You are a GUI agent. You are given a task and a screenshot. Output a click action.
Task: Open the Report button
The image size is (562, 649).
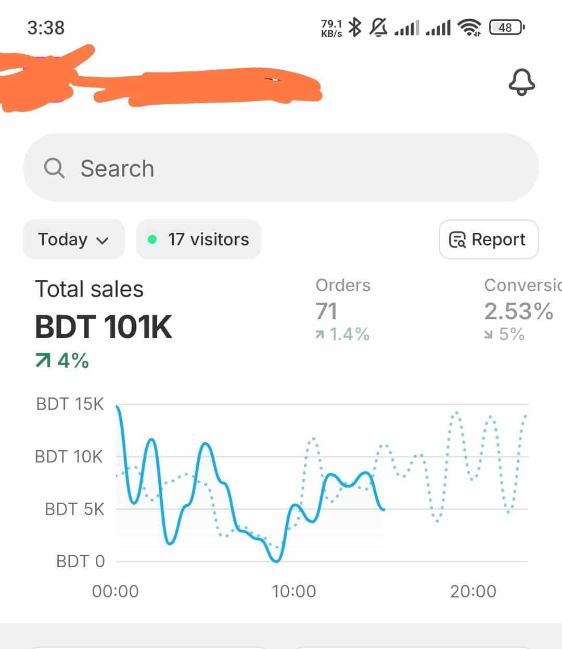click(489, 240)
